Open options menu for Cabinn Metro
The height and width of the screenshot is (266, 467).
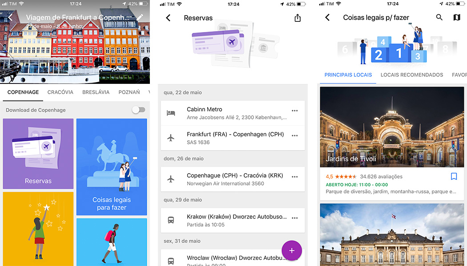coord(294,111)
